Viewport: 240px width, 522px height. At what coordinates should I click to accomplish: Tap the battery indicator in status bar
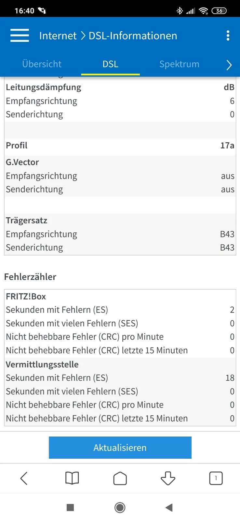pos(219,11)
